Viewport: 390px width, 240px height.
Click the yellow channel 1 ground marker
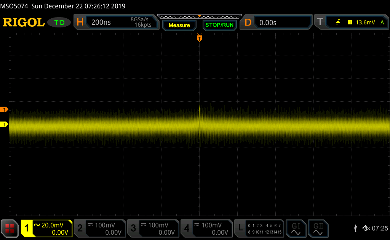(x=4, y=124)
